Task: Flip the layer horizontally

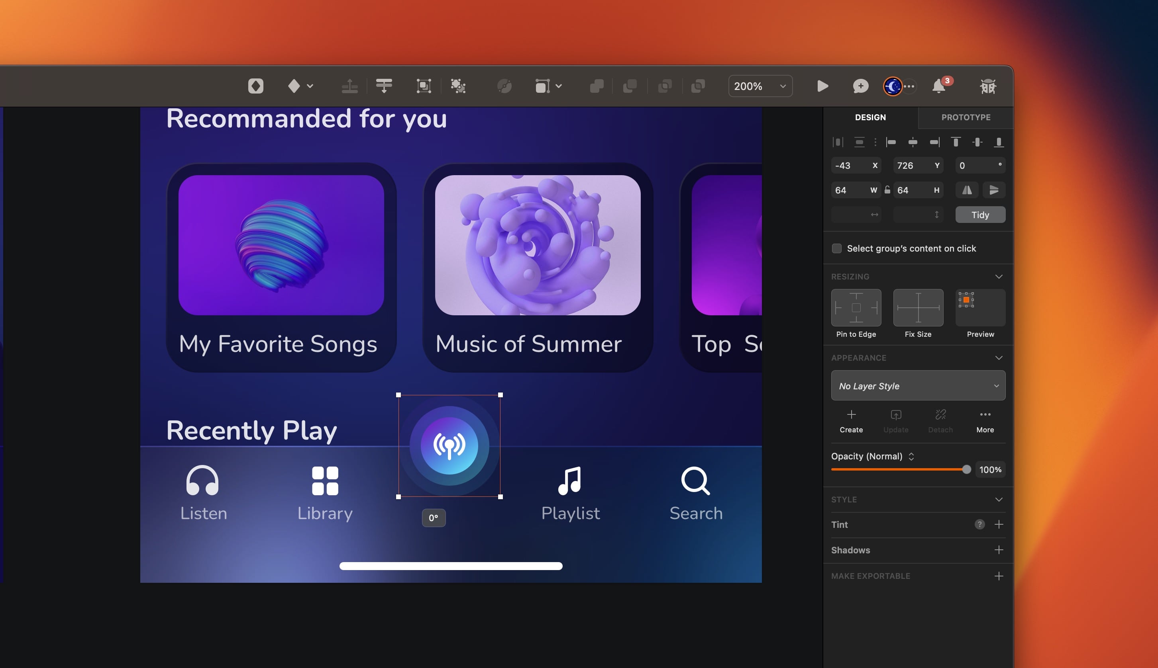Action: (x=967, y=190)
